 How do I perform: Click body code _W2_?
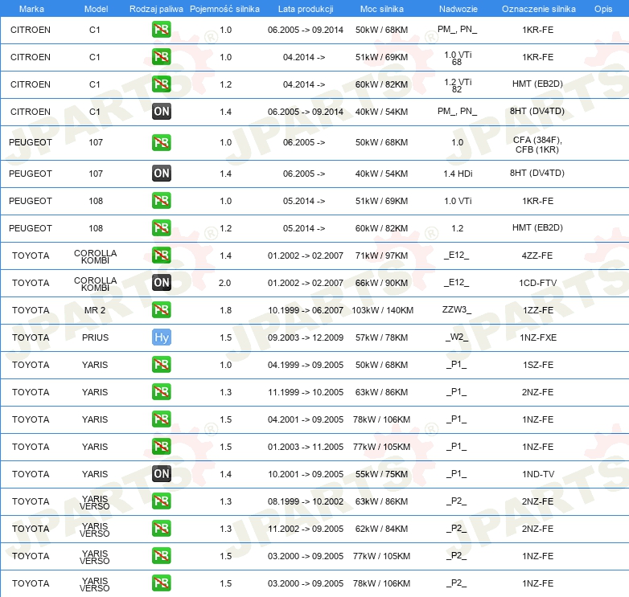tap(457, 337)
